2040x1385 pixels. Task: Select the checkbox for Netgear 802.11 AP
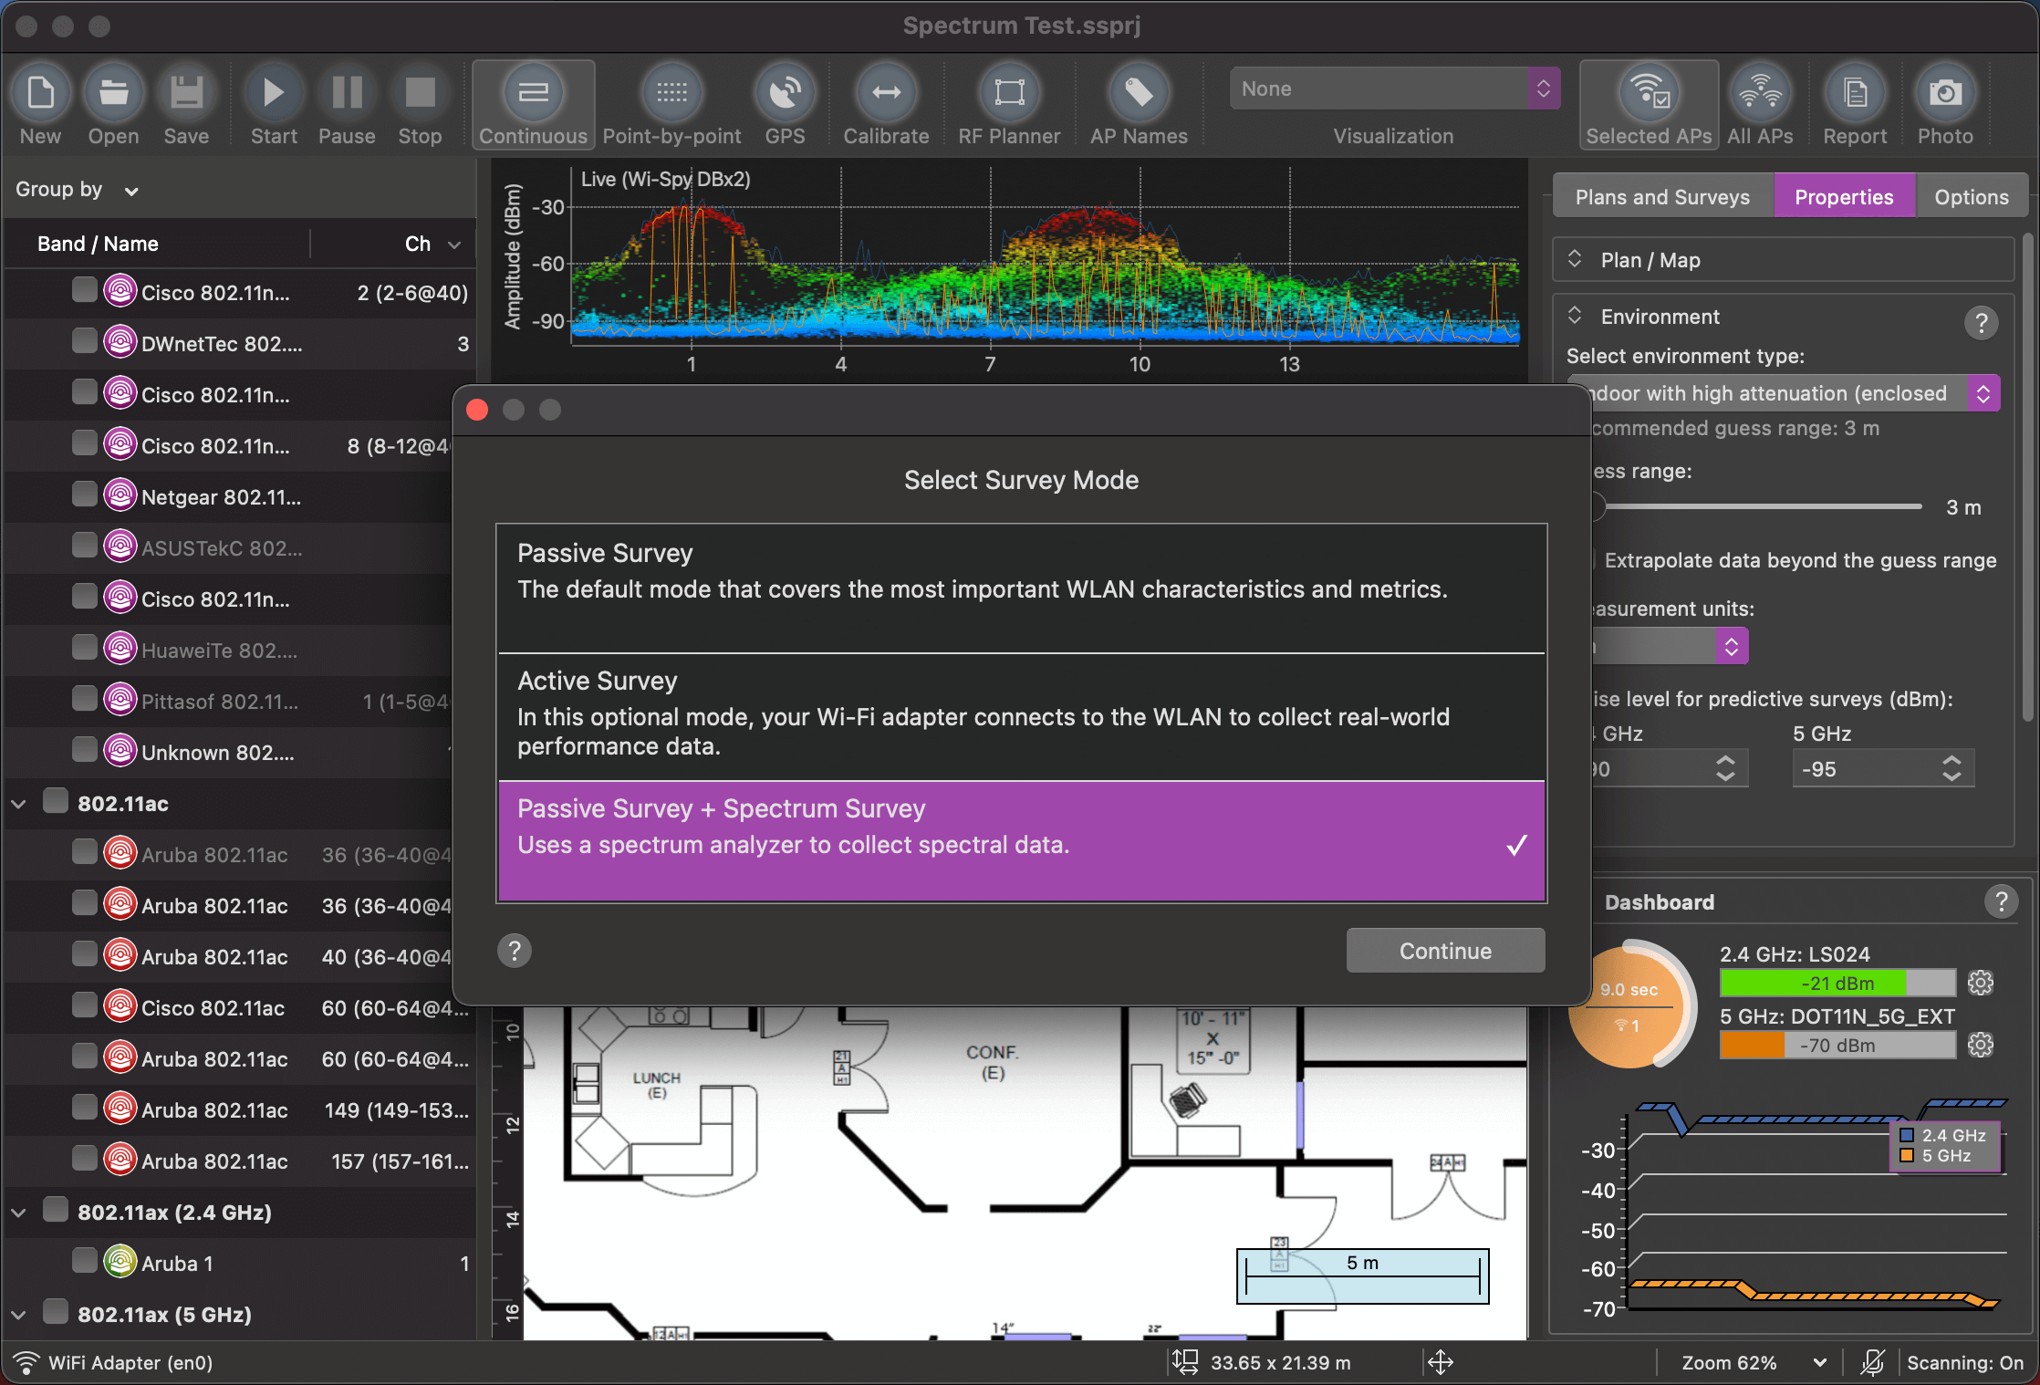[85, 495]
